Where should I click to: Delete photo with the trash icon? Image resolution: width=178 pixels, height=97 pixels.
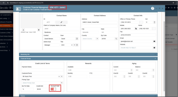[39, 30]
